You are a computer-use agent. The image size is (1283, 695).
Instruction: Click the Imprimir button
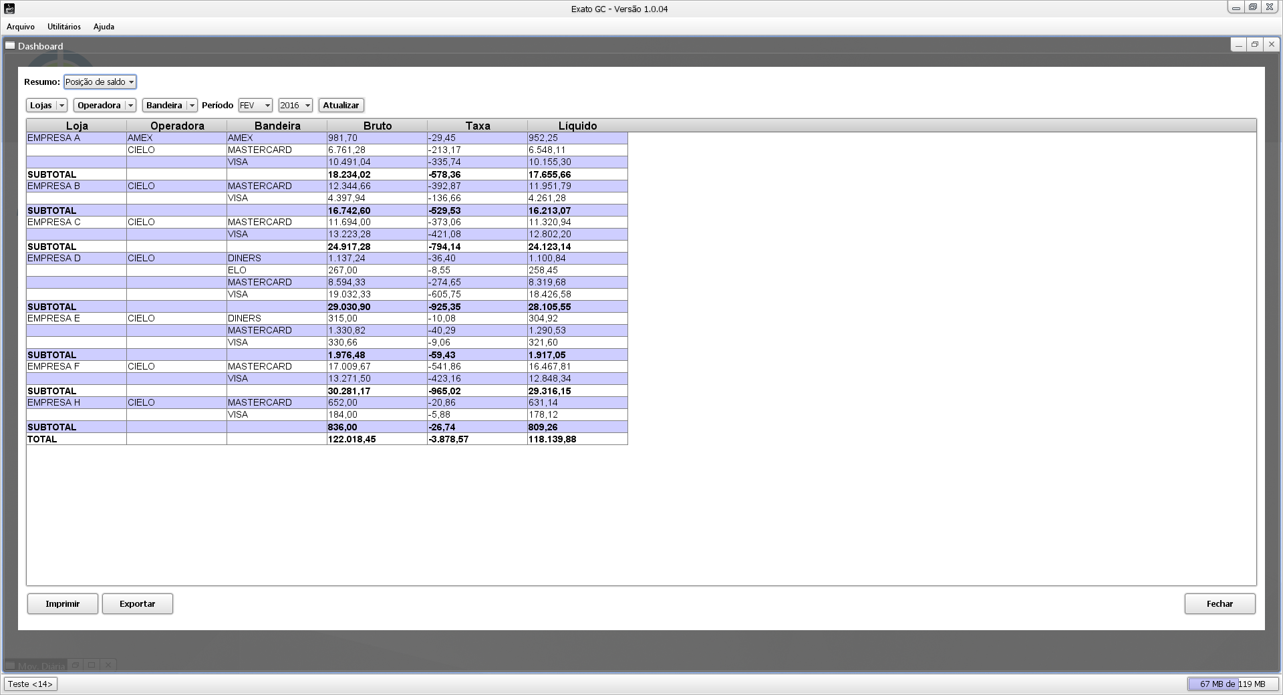[x=63, y=603]
